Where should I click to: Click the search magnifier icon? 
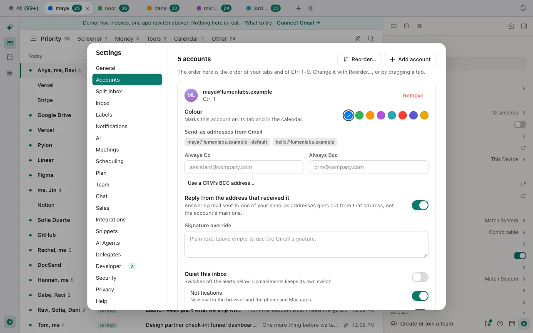coord(371,39)
